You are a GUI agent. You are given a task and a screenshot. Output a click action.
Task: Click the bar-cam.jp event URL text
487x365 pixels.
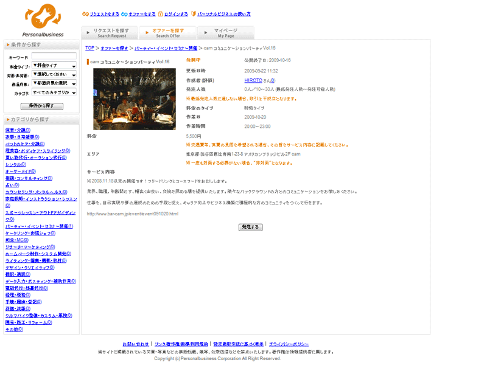click(133, 214)
